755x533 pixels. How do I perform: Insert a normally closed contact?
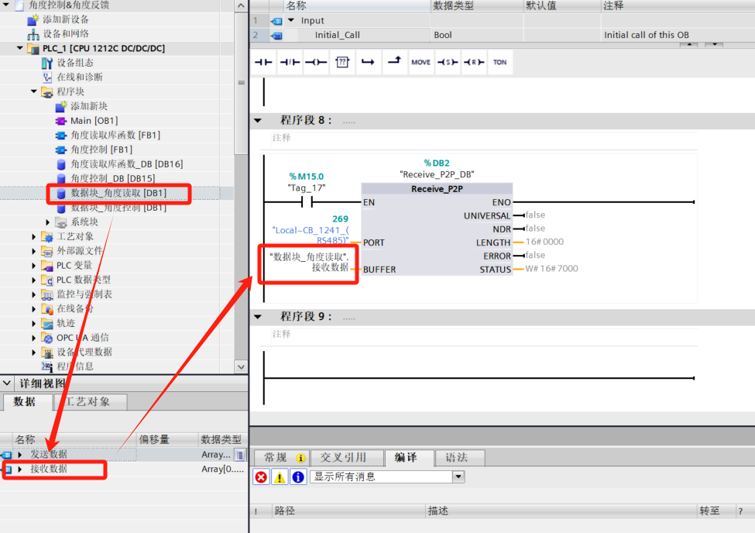[290, 62]
